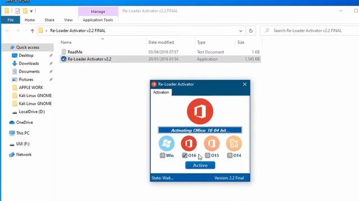This screenshot has height=201, width=359.
Task: Click the ReadMe text file icon
Action: coord(63,52)
